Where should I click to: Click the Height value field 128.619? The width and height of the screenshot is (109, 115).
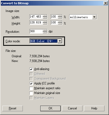click(x=36, y=22)
